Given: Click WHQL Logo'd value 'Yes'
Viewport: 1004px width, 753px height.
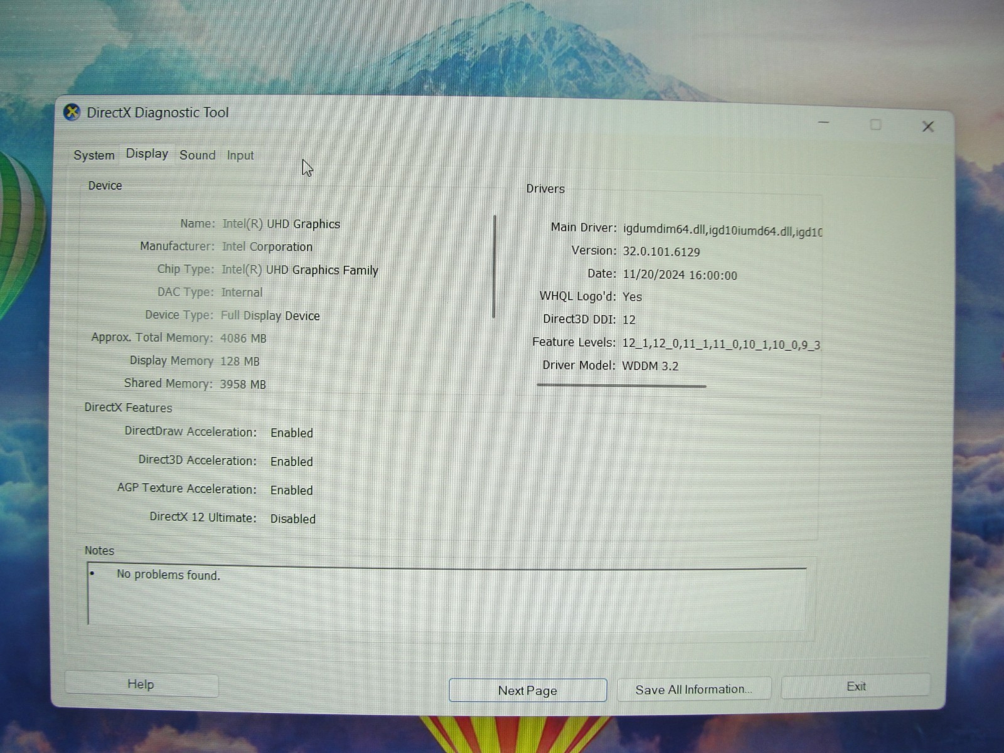Looking at the screenshot, I should pyautogui.click(x=632, y=297).
